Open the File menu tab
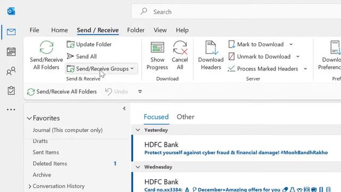The width and height of the screenshot is (341, 192). click(x=34, y=30)
